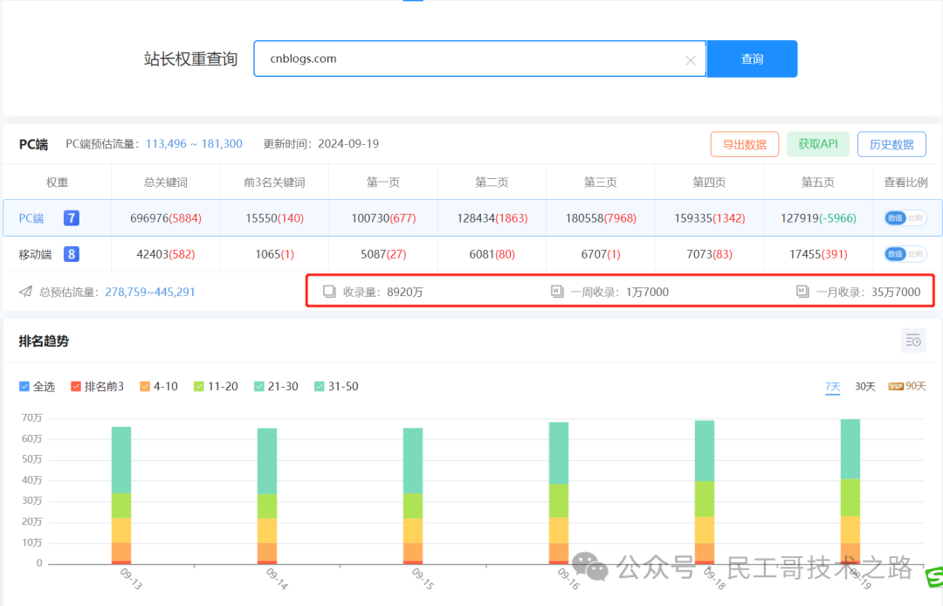
Task: Click PC端 top-3 keywords 15550(140)
Action: (x=274, y=218)
